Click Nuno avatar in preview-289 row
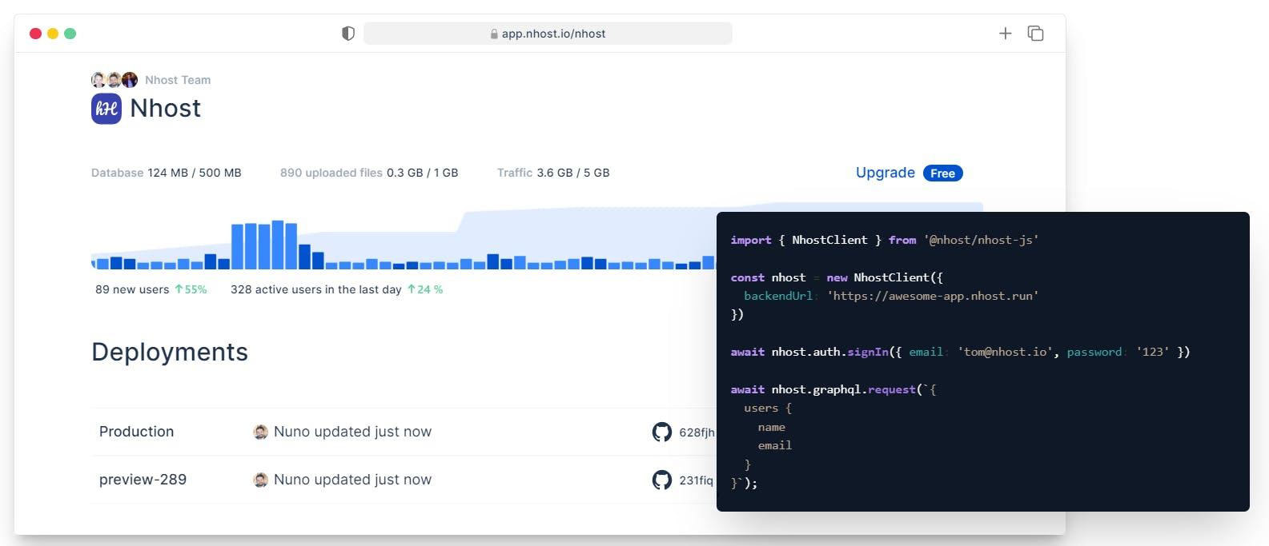The image size is (1269, 546). point(260,480)
